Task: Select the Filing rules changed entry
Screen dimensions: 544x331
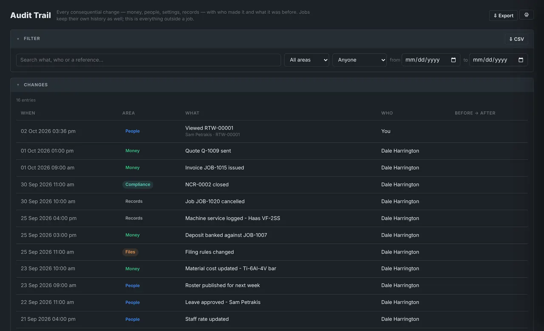Action: 272,252
